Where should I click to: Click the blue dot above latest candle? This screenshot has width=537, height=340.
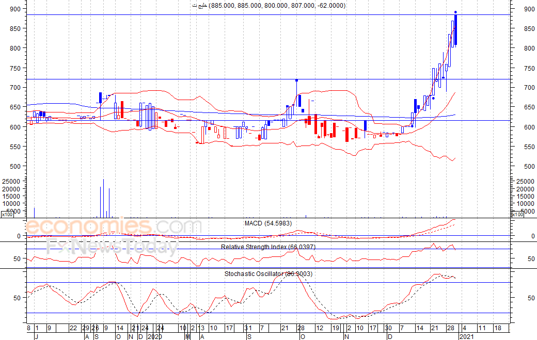coord(455,12)
